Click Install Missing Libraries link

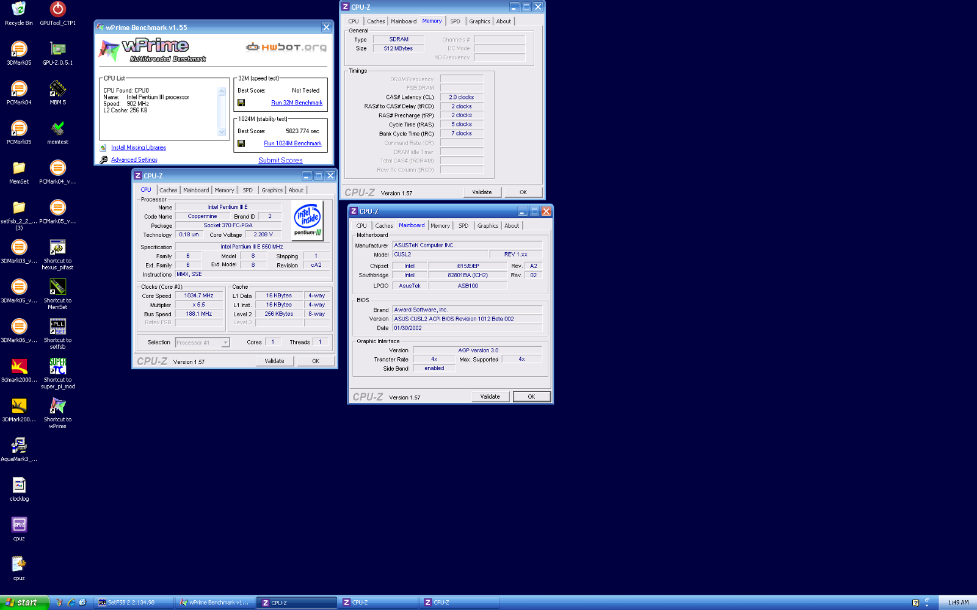pos(139,148)
